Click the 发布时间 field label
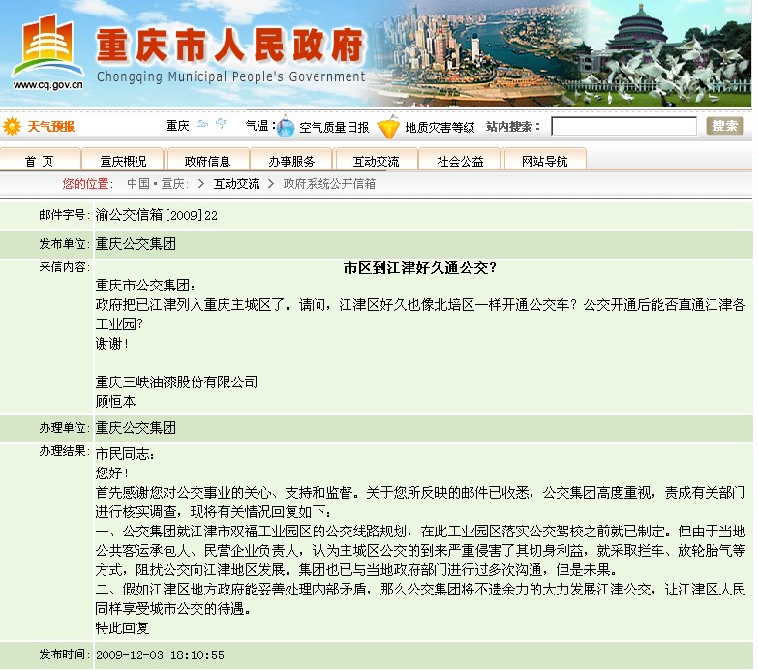 tap(64, 655)
